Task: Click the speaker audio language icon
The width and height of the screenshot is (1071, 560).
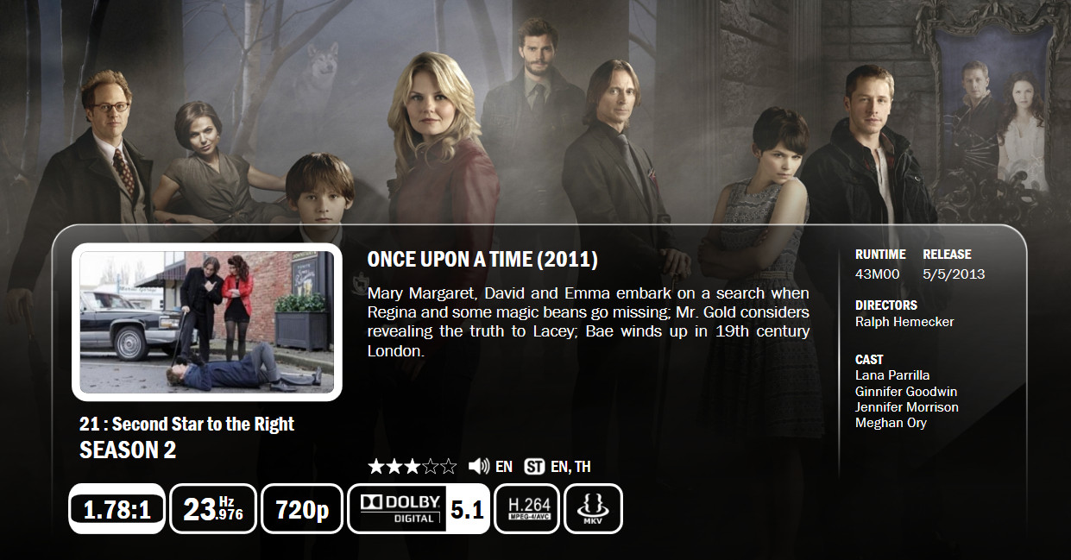Action: tap(479, 467)
